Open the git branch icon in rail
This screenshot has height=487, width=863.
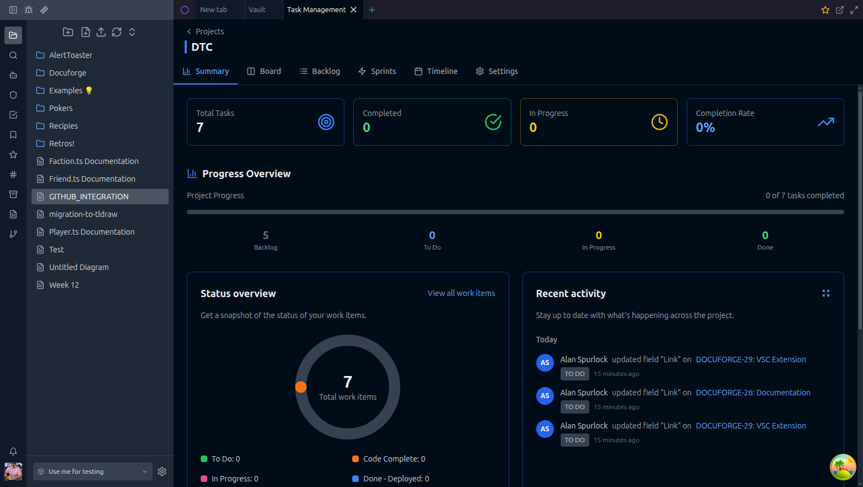[x=13, y=234]
